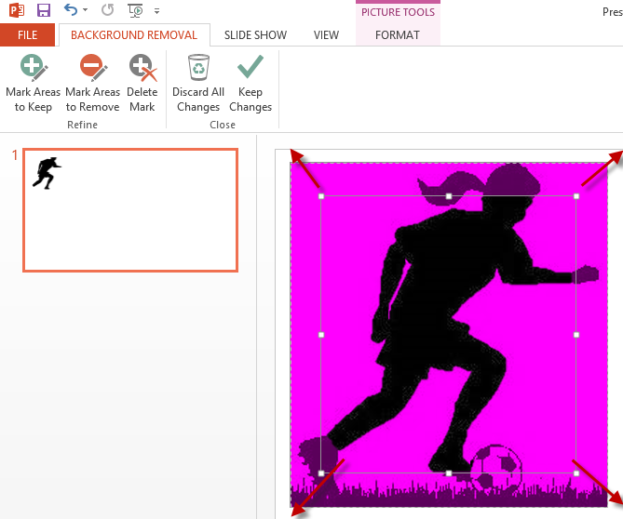Select the Mark Areas to Remove tool
This screenshot has width=623, height=519.
coord(92,83)
